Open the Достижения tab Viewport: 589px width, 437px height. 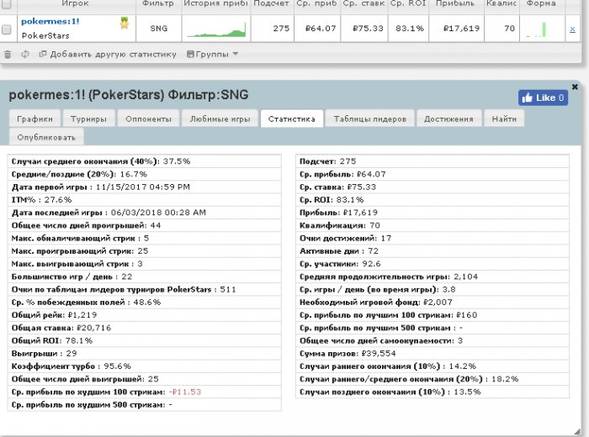click(448, 118)
